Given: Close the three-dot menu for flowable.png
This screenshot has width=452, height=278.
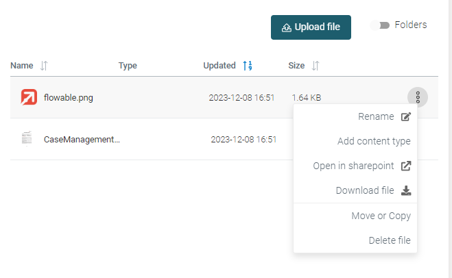Looking at the screenshot, I should click(x=418, y=97).
